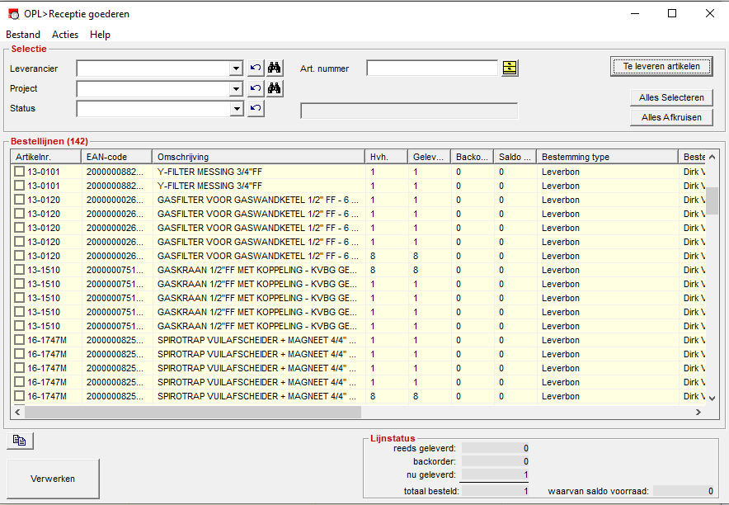This screenshot has width=729, height=505.
Task: Maximize the Receptie goederen window
Action: [672, 13]
